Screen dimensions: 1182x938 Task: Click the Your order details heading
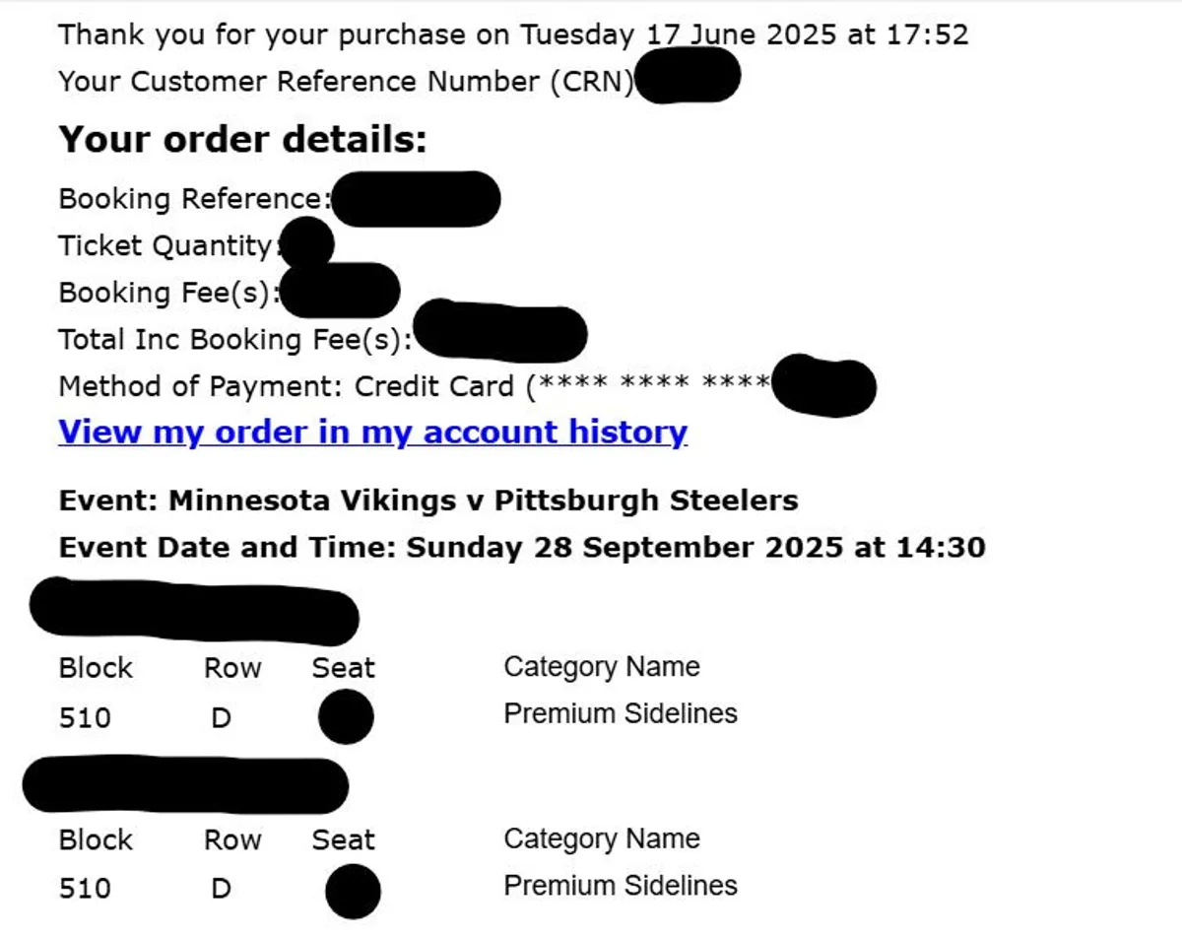point(242,140)
